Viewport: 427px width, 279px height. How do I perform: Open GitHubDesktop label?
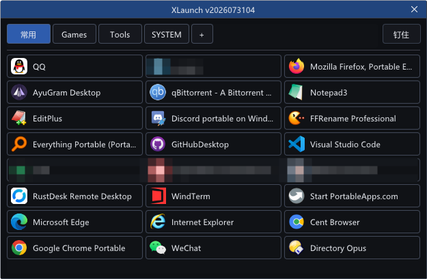(x=200, y=145)
